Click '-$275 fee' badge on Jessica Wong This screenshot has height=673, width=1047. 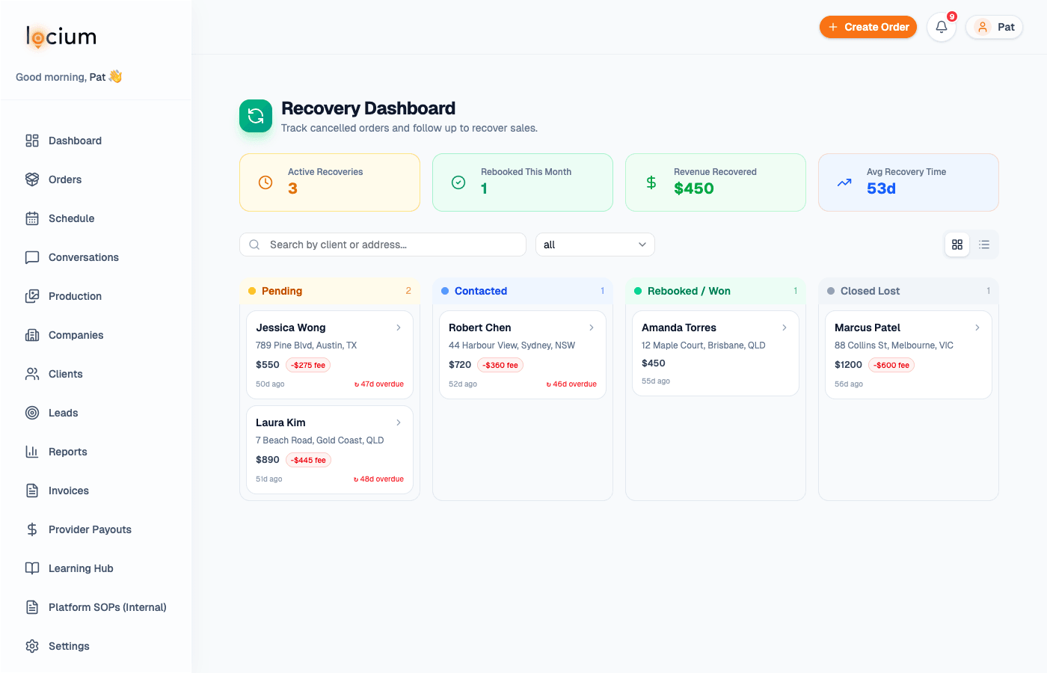click(308, 365)
